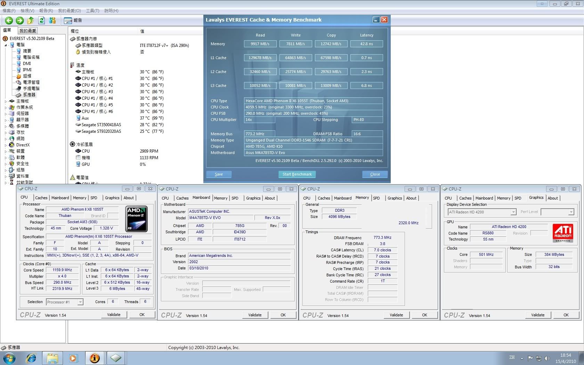
Task: Click the green Back arrow toolbar icon
Action: [x=9, y=21]
